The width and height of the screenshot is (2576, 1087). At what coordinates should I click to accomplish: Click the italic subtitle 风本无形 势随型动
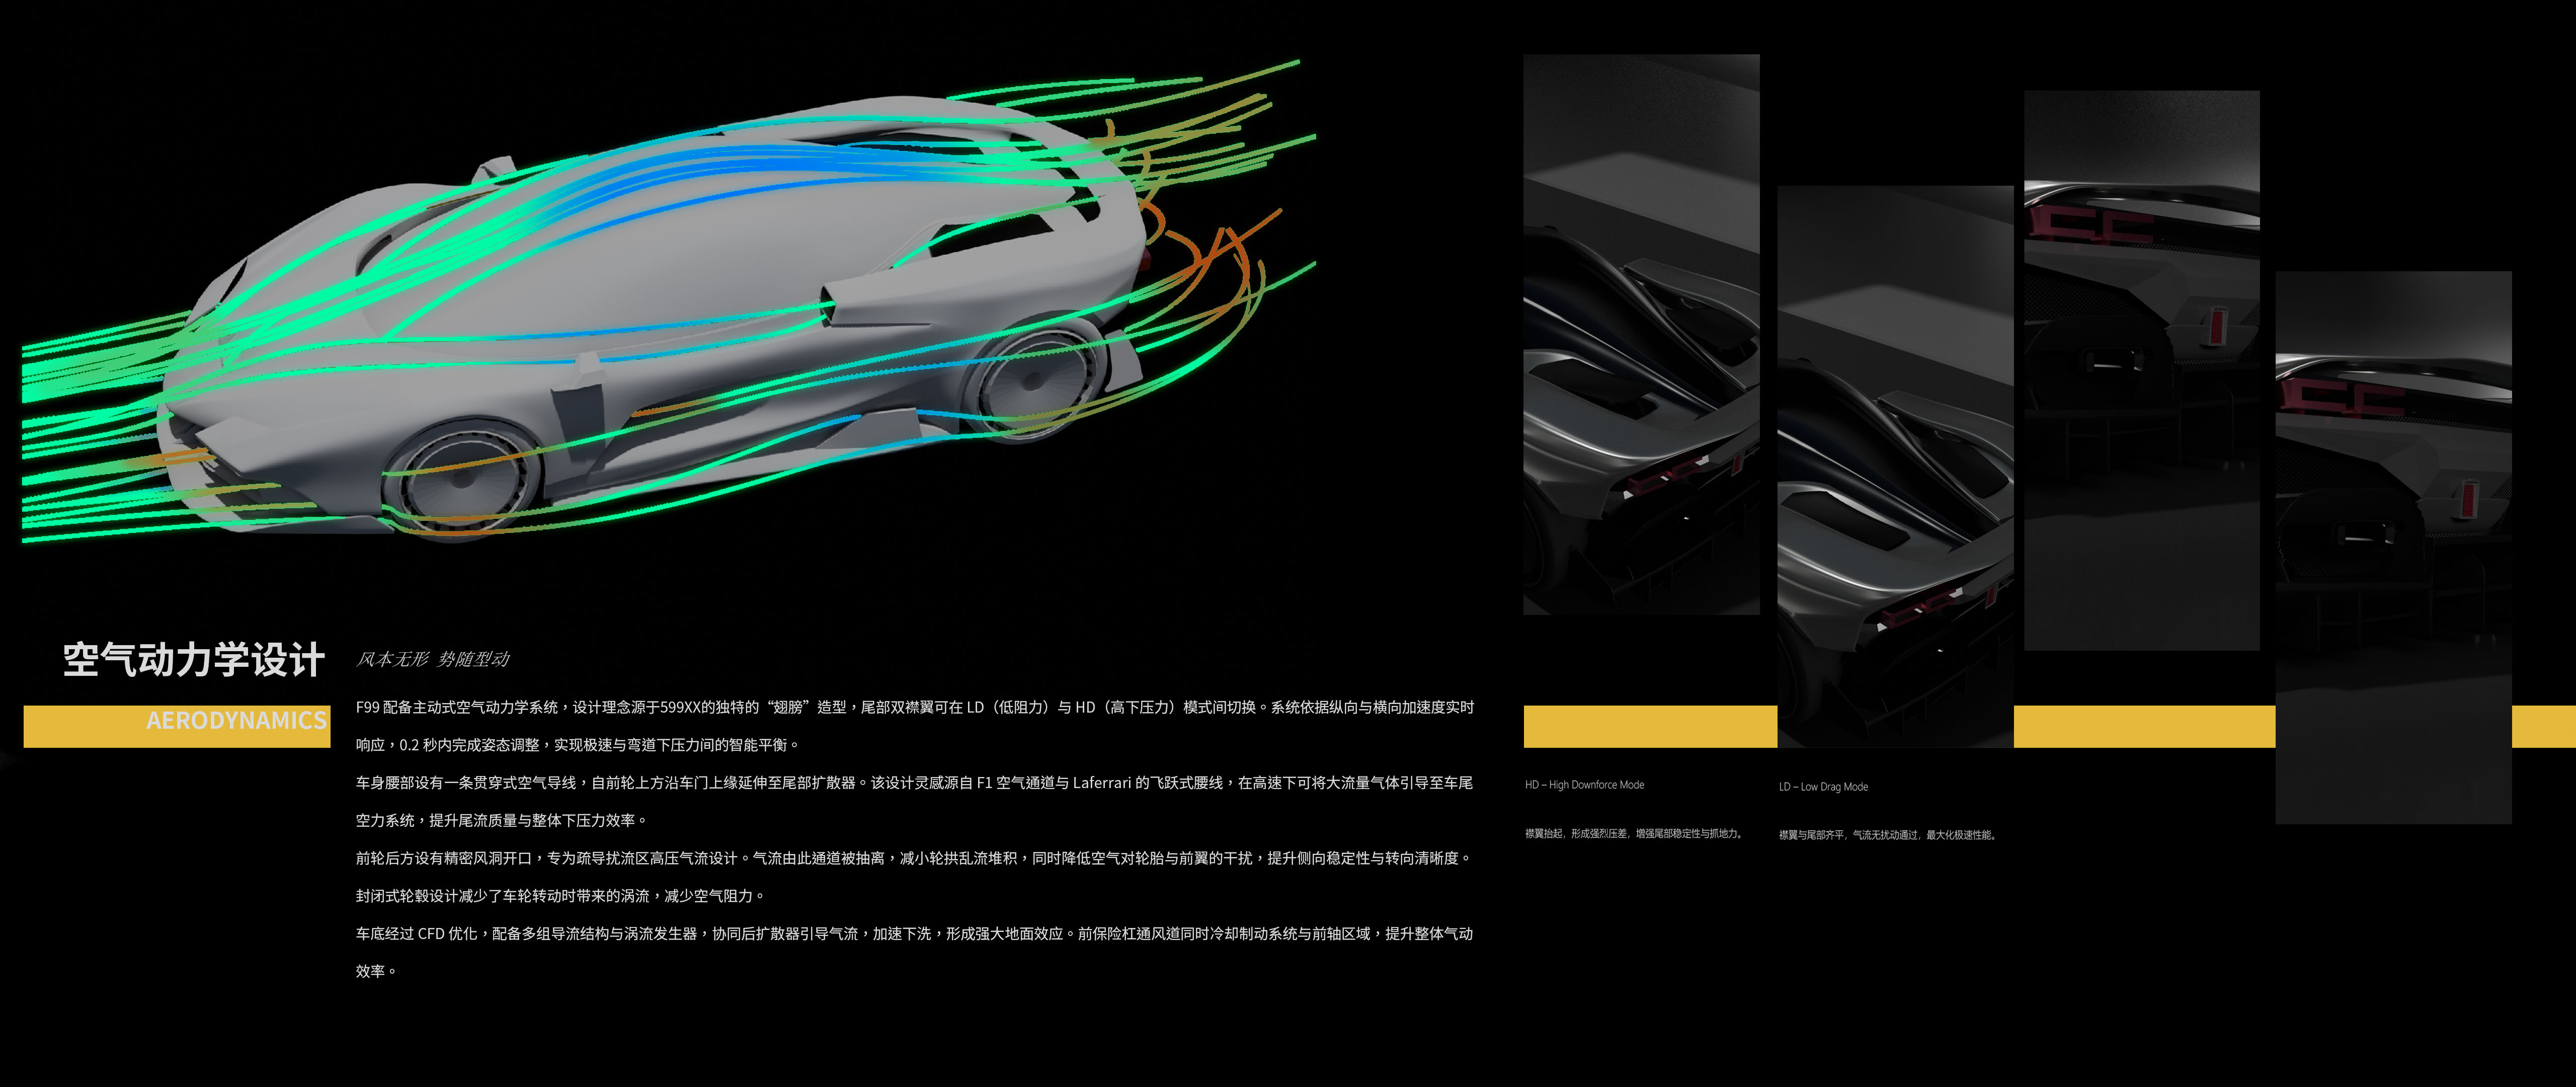pyautogui.click(x=433, y=659)
